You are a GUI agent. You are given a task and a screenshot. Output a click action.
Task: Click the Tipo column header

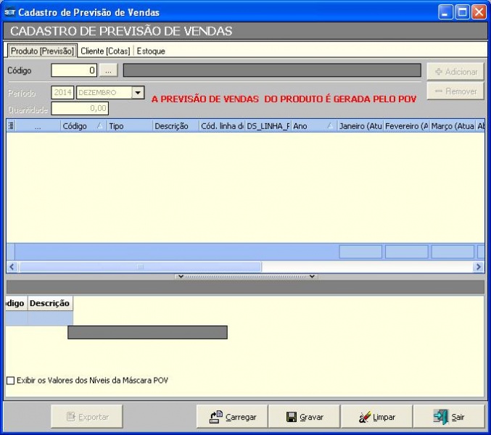coord(129,126)
